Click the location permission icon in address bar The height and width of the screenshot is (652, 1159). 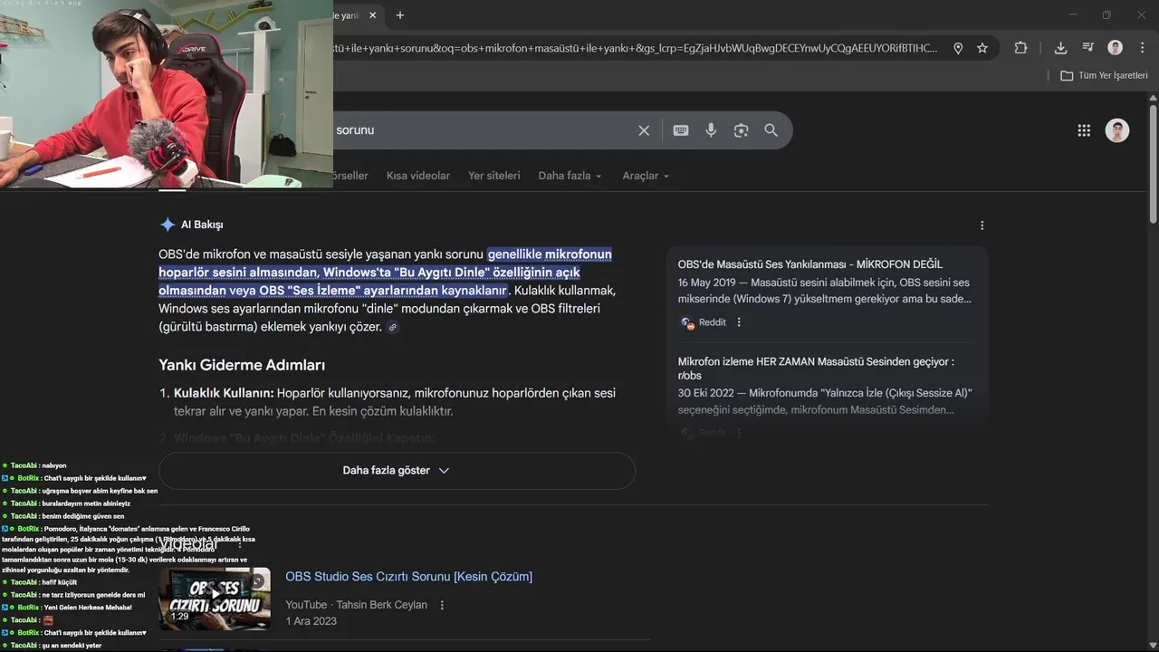958,48
